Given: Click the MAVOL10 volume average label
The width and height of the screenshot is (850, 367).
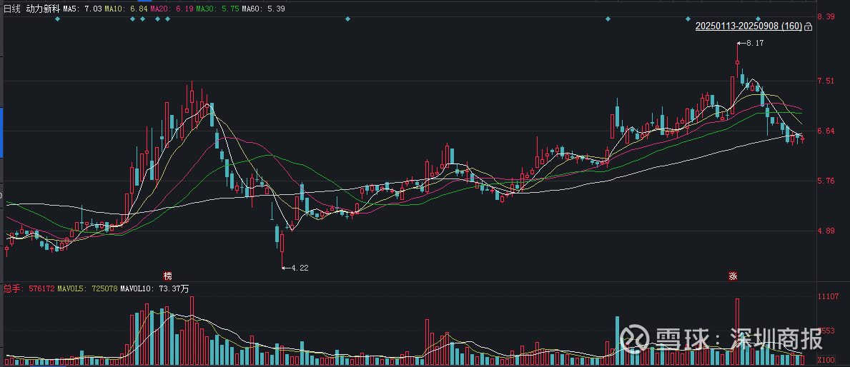Looking at the screenshot, I should 154,289.
